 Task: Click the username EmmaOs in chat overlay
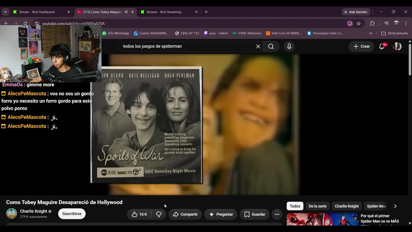coord(12,85)
